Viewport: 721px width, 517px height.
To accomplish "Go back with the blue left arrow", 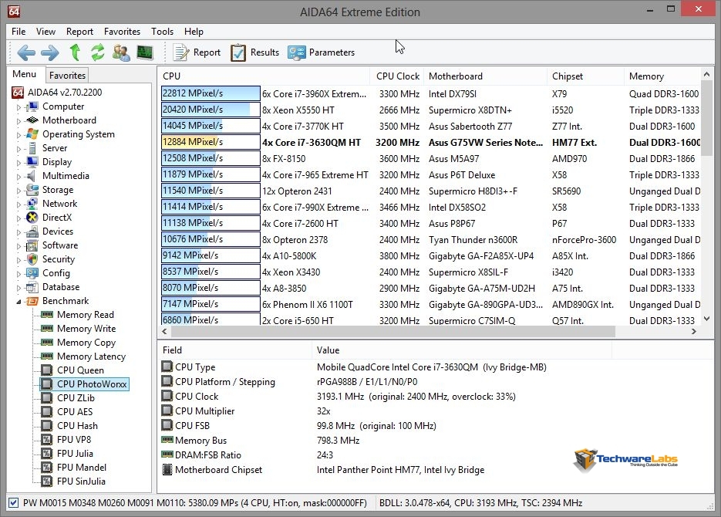I will 26,52.
